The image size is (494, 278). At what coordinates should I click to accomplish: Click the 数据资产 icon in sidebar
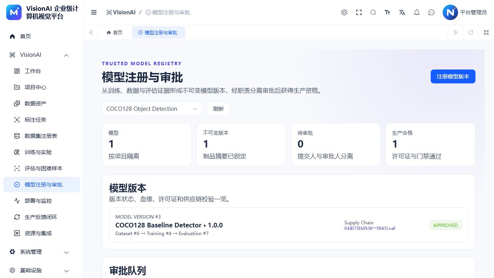click(17, 103)
